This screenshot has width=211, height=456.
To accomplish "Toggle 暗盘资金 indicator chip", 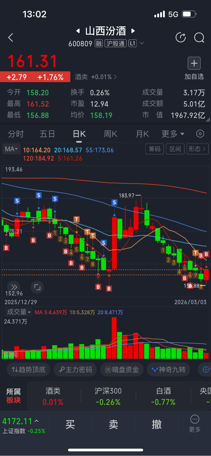I will pos(122,370).
